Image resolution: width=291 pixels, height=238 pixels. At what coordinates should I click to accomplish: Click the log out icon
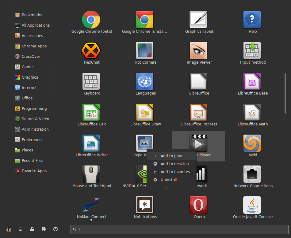pyautogui.click(x=44, y=229)
